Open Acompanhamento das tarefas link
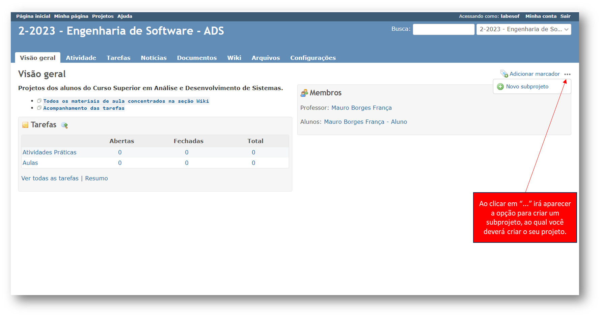Screen dimensions: 601x317 click(84, 108)
